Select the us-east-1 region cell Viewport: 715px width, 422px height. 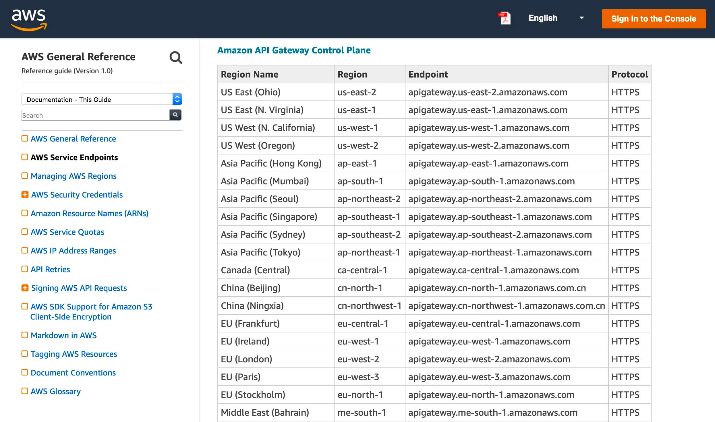pos(370,110)
